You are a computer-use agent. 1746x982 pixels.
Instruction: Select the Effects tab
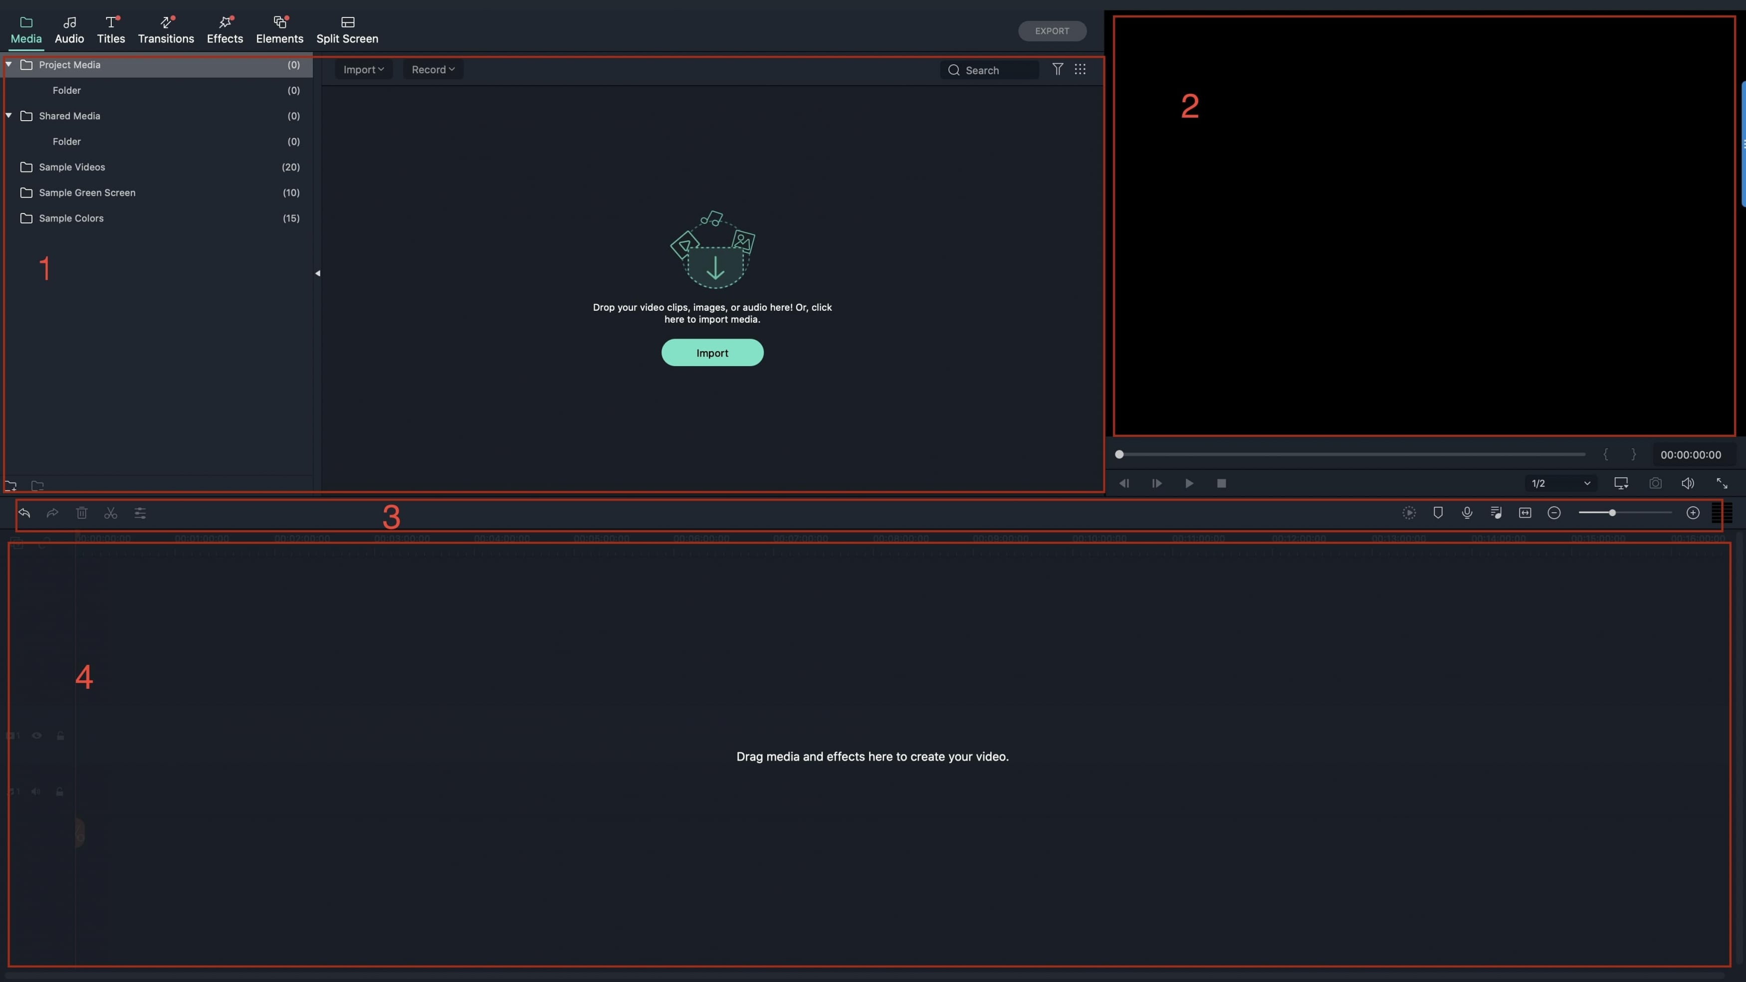click(225, 30)
